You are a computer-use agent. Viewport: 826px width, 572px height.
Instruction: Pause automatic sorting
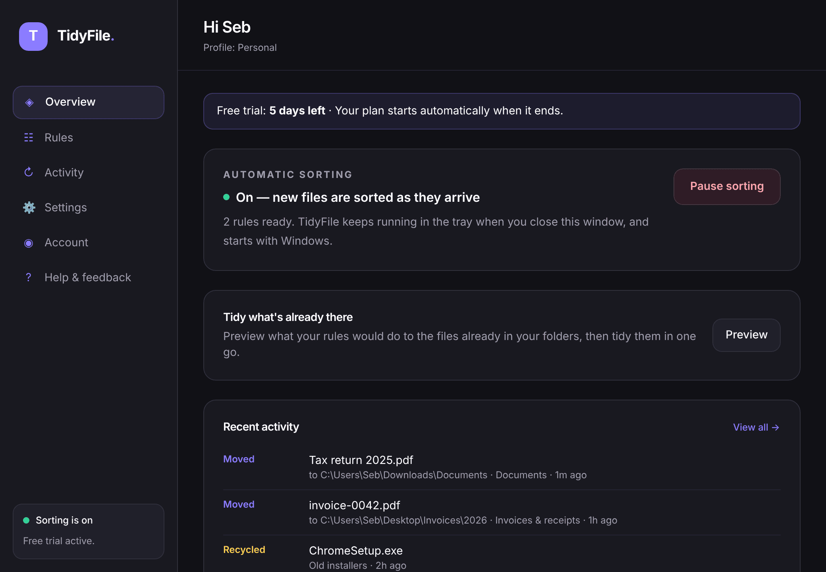click(727, 186)
